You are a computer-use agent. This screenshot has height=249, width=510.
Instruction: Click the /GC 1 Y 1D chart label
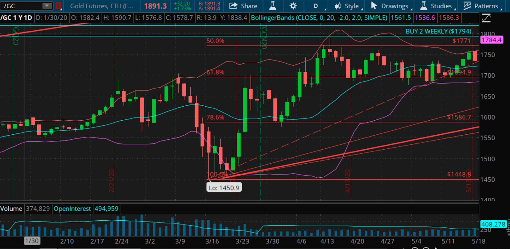[16, 18]
